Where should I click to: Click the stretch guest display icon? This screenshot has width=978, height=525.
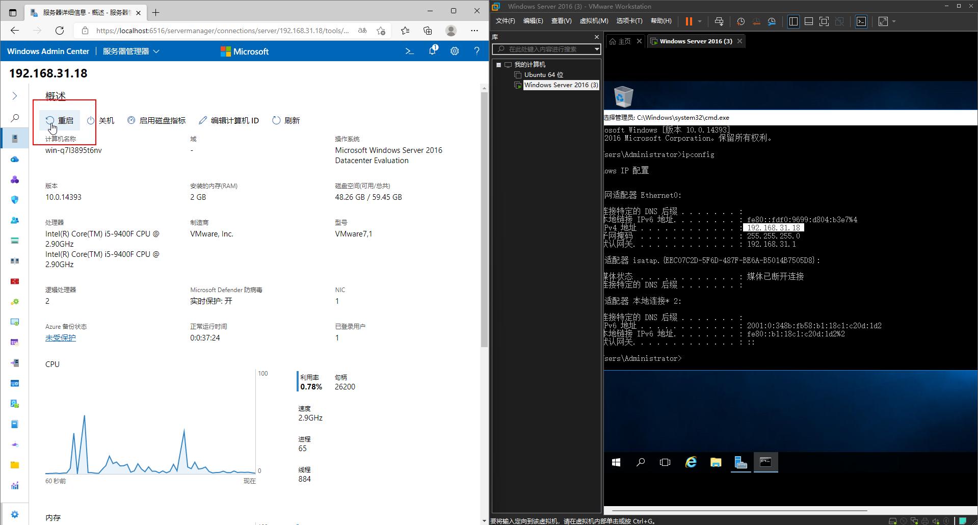click(883, 21)
